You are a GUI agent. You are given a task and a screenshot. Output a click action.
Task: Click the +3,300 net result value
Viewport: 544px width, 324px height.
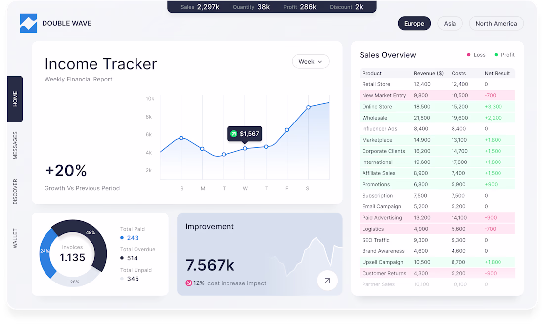tap(493, 106)
